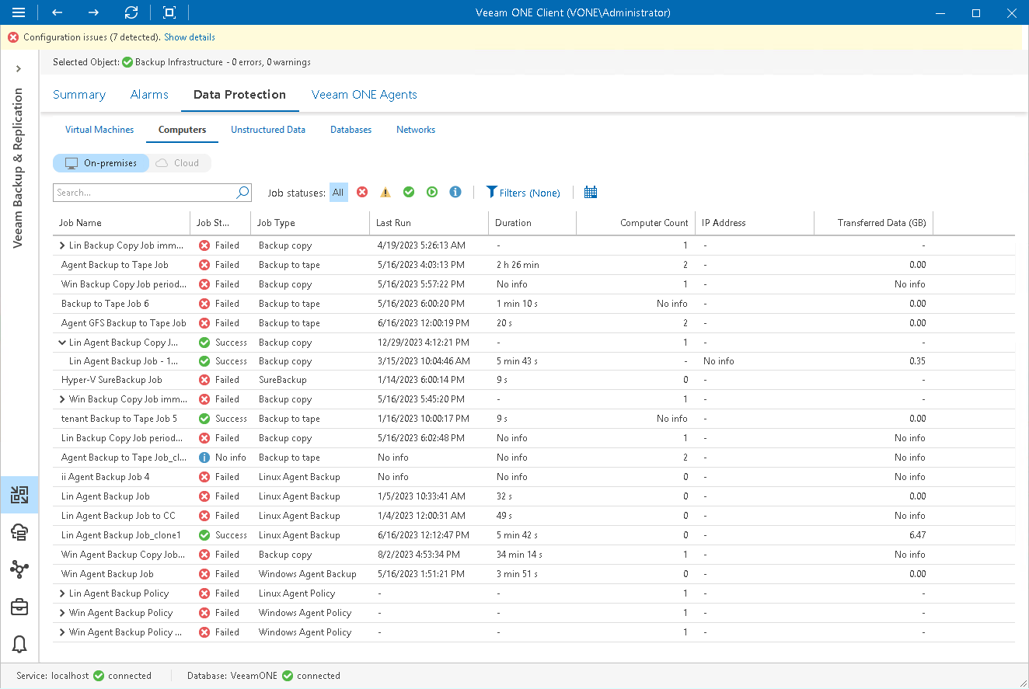Click the Success icon on tenant Backup to Tape Job 5
The image size is (1029, 689).
pyautogui.click(x=204, y=419)
